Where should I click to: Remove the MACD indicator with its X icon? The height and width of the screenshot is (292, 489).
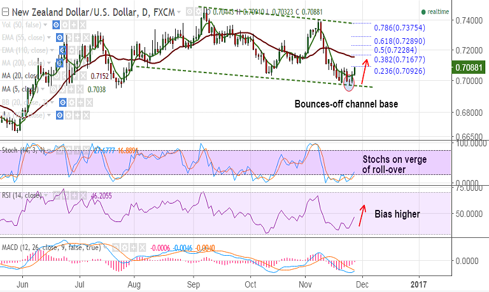[x=142, y=247]
